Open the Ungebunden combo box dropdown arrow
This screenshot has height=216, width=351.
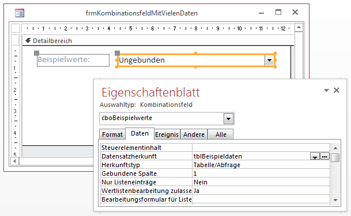pos(269,60)
